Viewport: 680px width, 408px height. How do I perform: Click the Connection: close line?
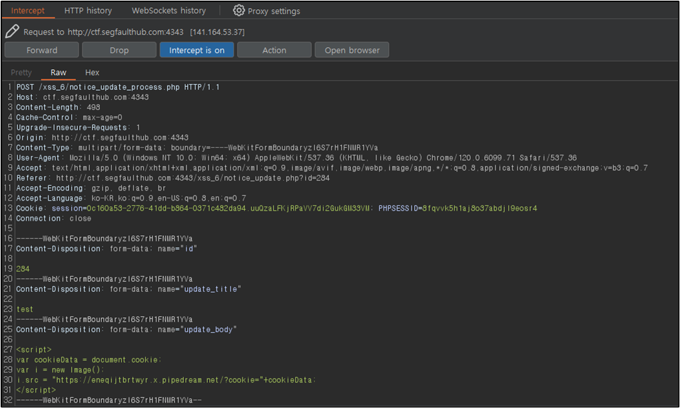(54, 218)
